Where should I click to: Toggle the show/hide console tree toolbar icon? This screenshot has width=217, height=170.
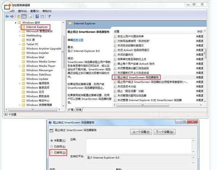[24, 16]
